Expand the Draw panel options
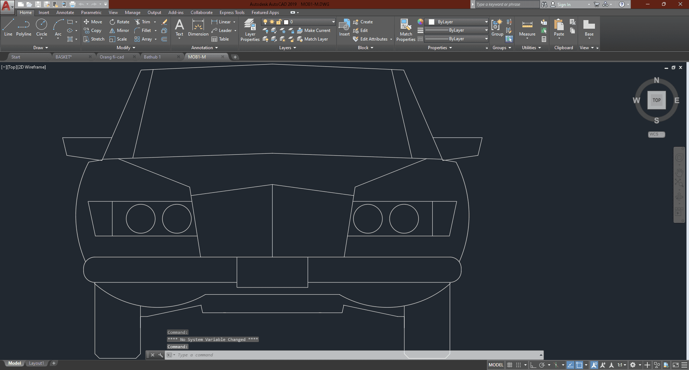The image size is (689, 370). click(41, 48)
